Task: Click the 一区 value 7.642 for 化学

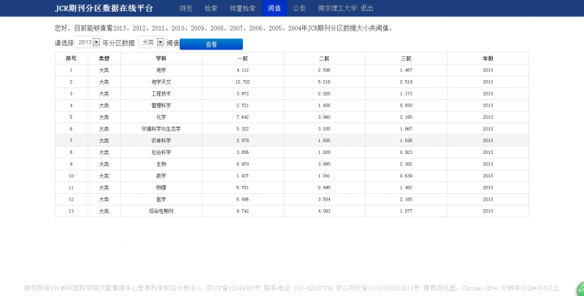Action: [242, 117]
